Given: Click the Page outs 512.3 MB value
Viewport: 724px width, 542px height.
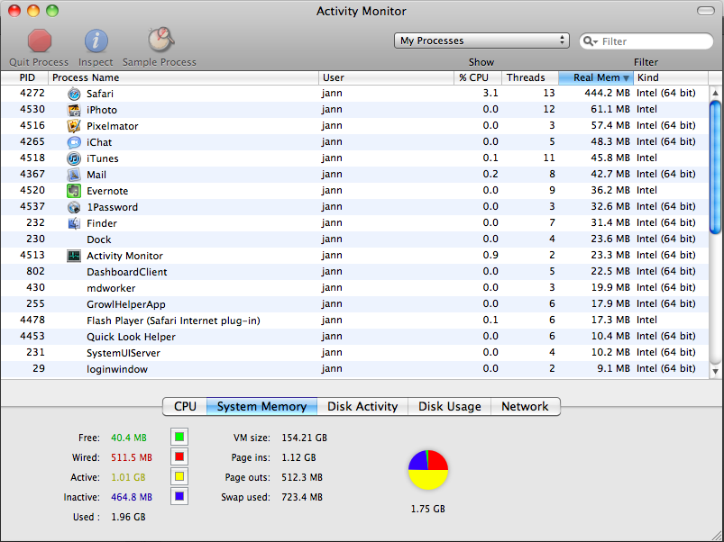Looking at the screenshot, I should 302,477.
